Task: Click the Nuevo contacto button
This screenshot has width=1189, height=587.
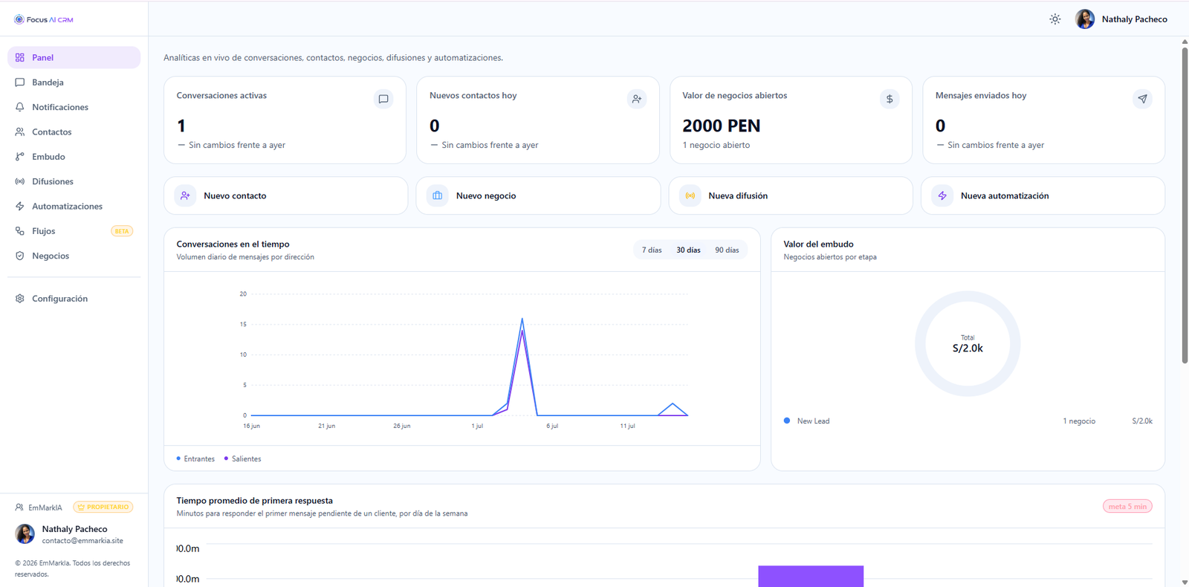Action: (285, 195)
